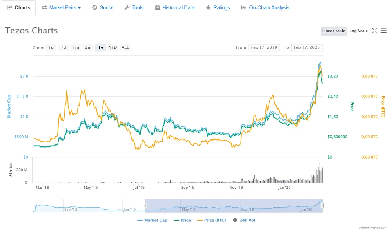Switch to the Social tab
The width and height of the screenshot is (392, 232).
click(x=103, y=7)
